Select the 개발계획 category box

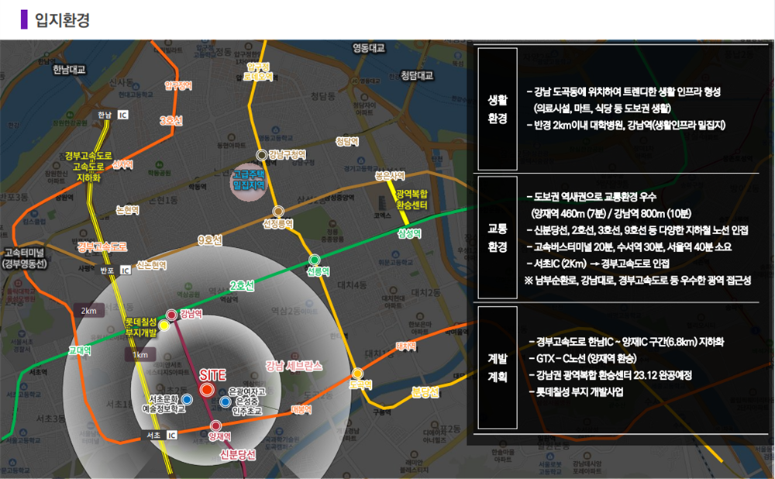point(498,367)
